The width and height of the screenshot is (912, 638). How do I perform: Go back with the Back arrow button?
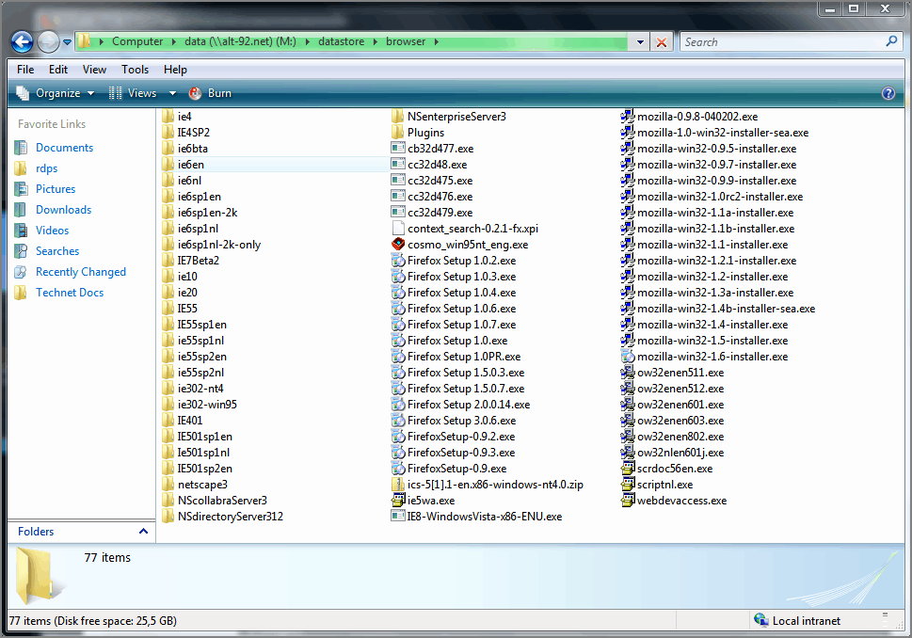tap(22, 41)
